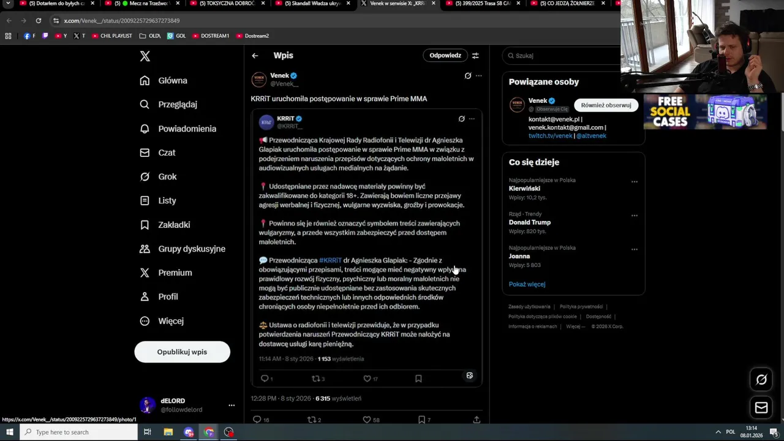The image size is (784, 441).
Task: Click the Opublikuj wpis button
Action: 182,352
